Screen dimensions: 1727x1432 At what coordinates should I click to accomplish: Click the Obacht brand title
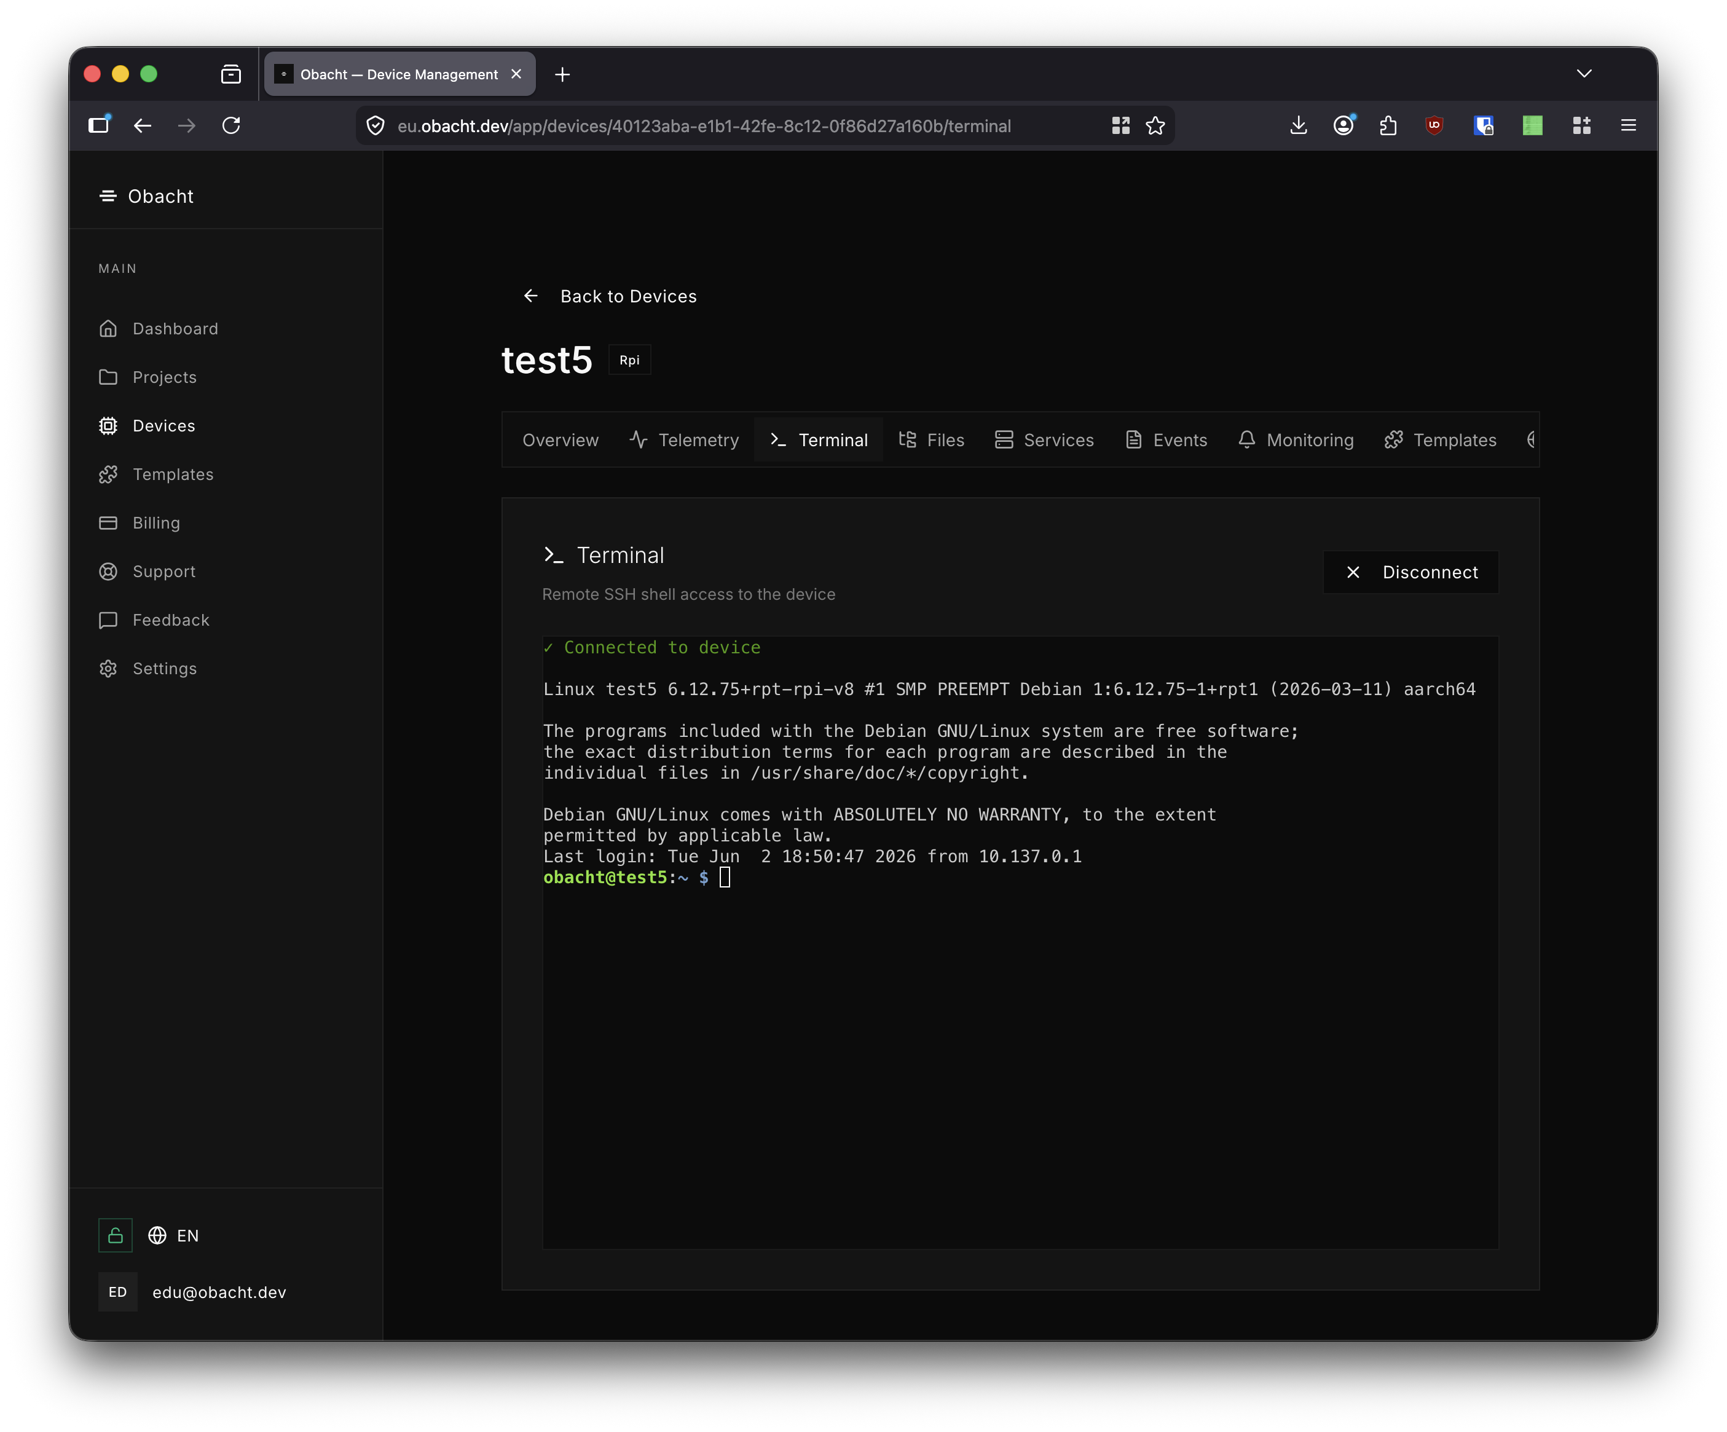pos(160,196)
